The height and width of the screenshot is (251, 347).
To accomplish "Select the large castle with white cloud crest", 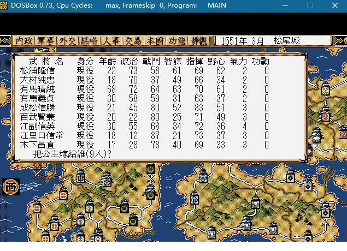I will [x=317, y=135].
